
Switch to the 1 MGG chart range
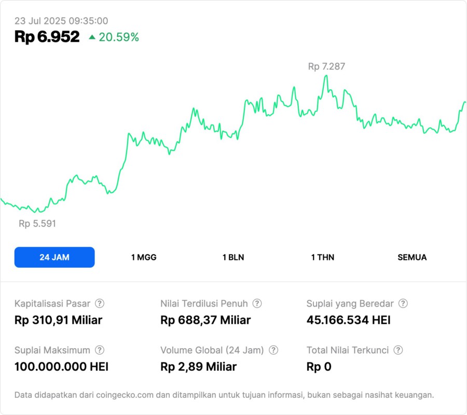coord(144,257)
